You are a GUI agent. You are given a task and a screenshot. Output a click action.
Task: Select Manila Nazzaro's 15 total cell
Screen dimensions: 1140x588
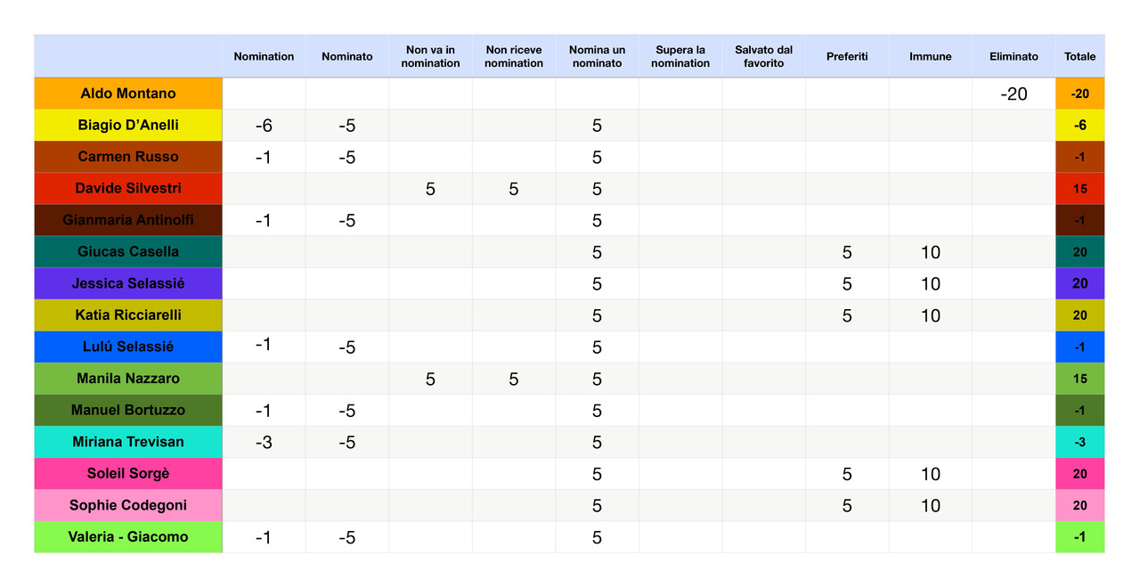[x=1080, y=379]
